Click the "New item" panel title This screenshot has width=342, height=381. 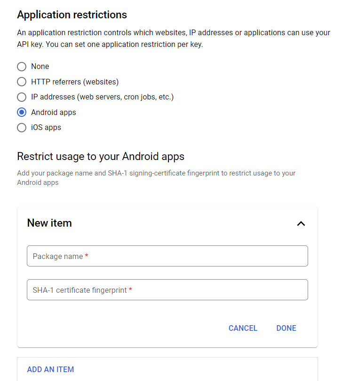pos(49,223)
